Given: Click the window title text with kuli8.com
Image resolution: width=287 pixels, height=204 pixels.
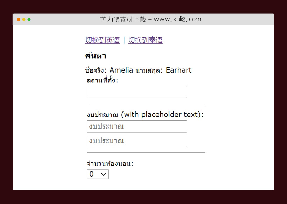Looking at the screenshot, I should coord(150,19).
